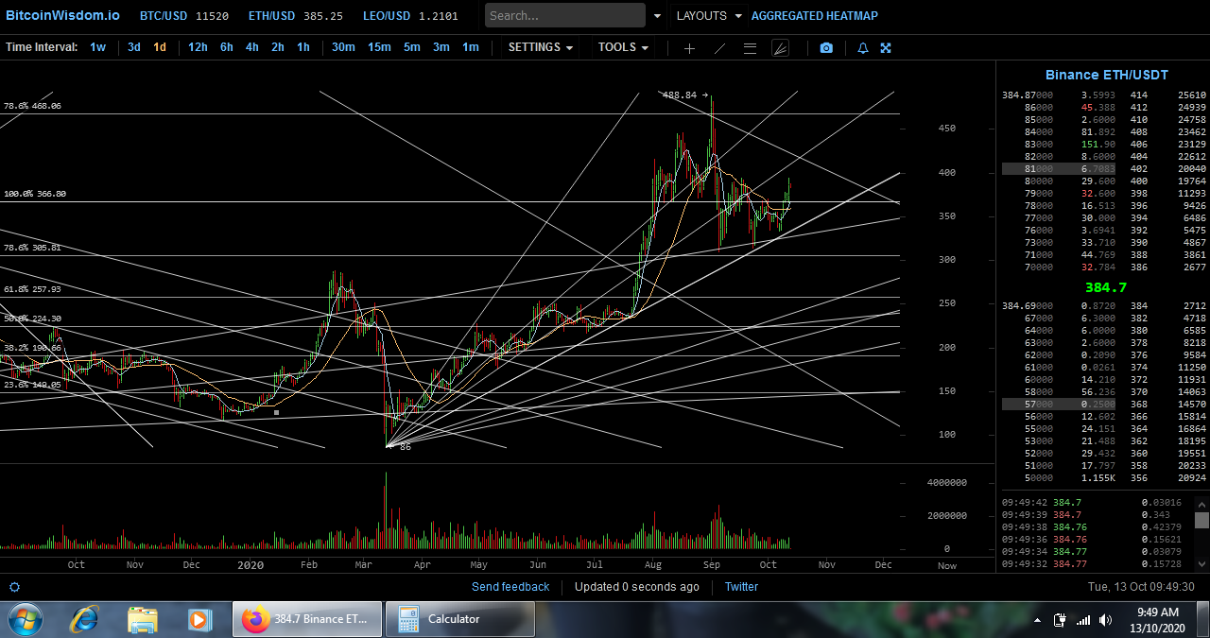Select the 1m time interval

pos(471,47)
